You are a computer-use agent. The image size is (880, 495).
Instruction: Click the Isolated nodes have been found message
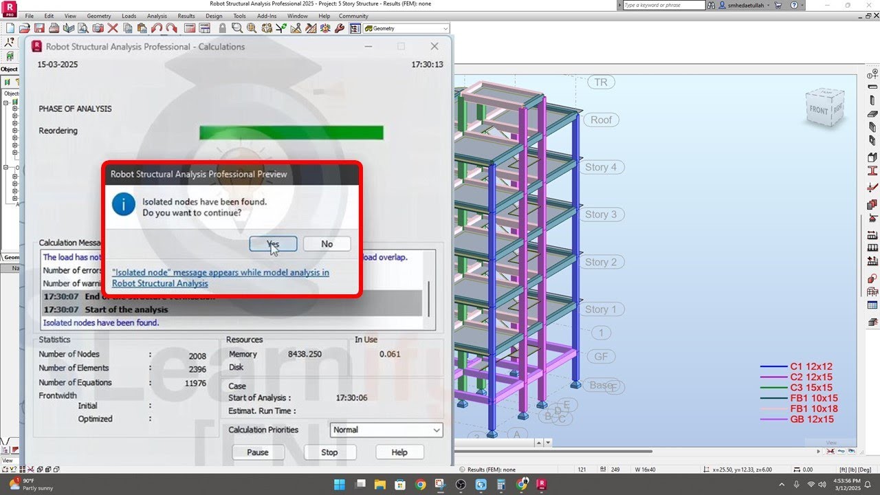101,322
